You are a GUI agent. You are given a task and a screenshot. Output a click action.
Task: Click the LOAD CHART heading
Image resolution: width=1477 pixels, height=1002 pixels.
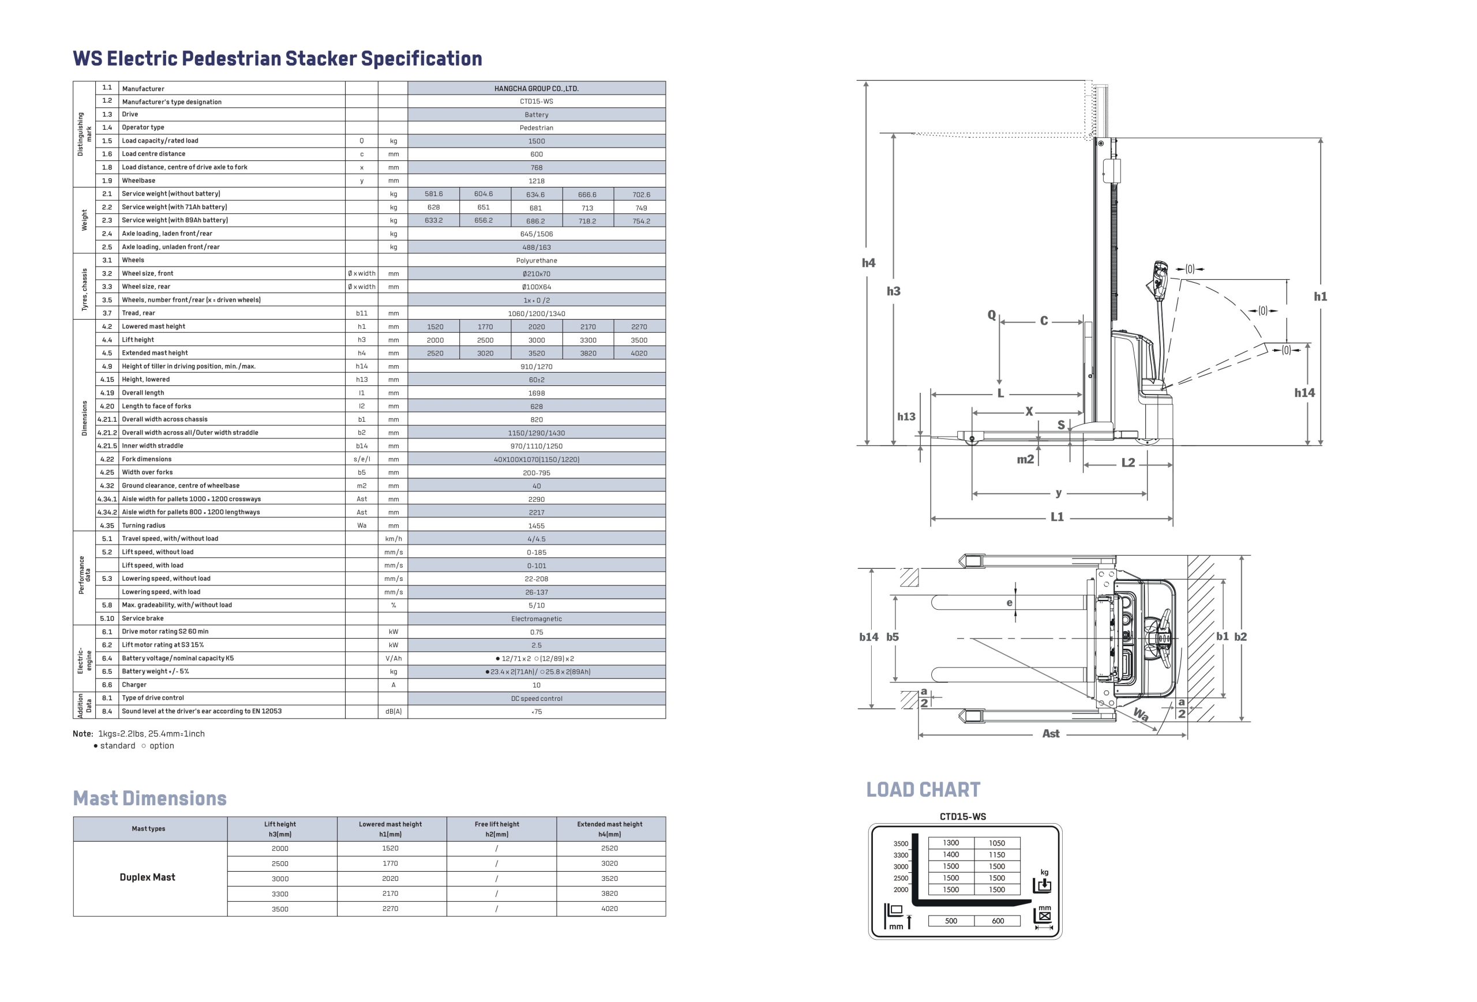[923, 789]
